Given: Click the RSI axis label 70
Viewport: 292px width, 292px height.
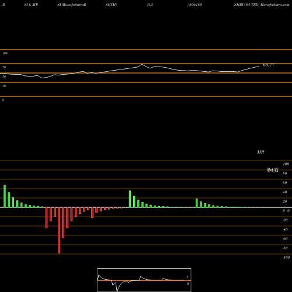Looking at the screenshot, I should point(4,67).
